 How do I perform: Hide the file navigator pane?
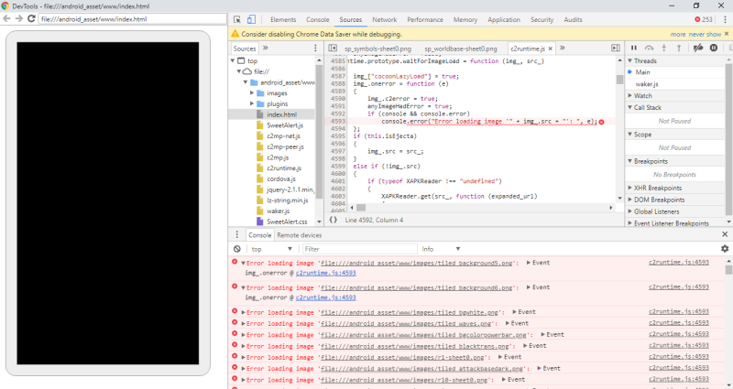pos(333,49)
